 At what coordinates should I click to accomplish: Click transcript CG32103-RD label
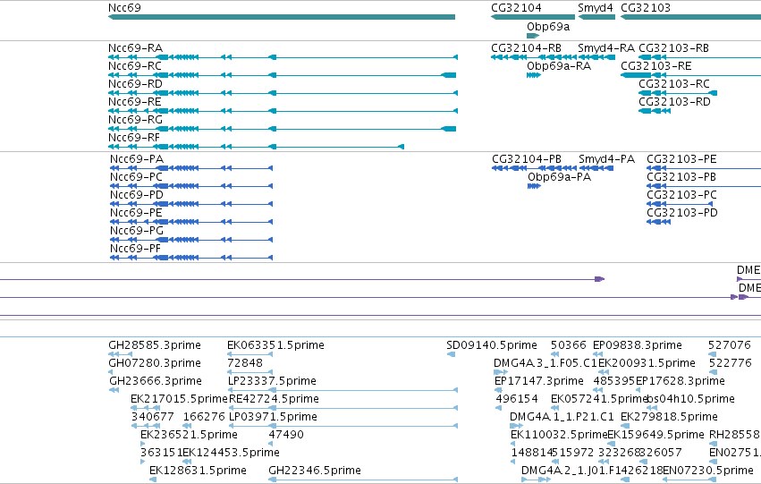(x=674, y=102)
